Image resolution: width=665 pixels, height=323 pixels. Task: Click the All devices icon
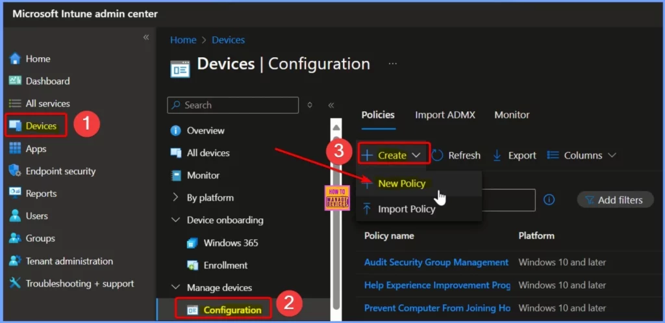(175, 153)
